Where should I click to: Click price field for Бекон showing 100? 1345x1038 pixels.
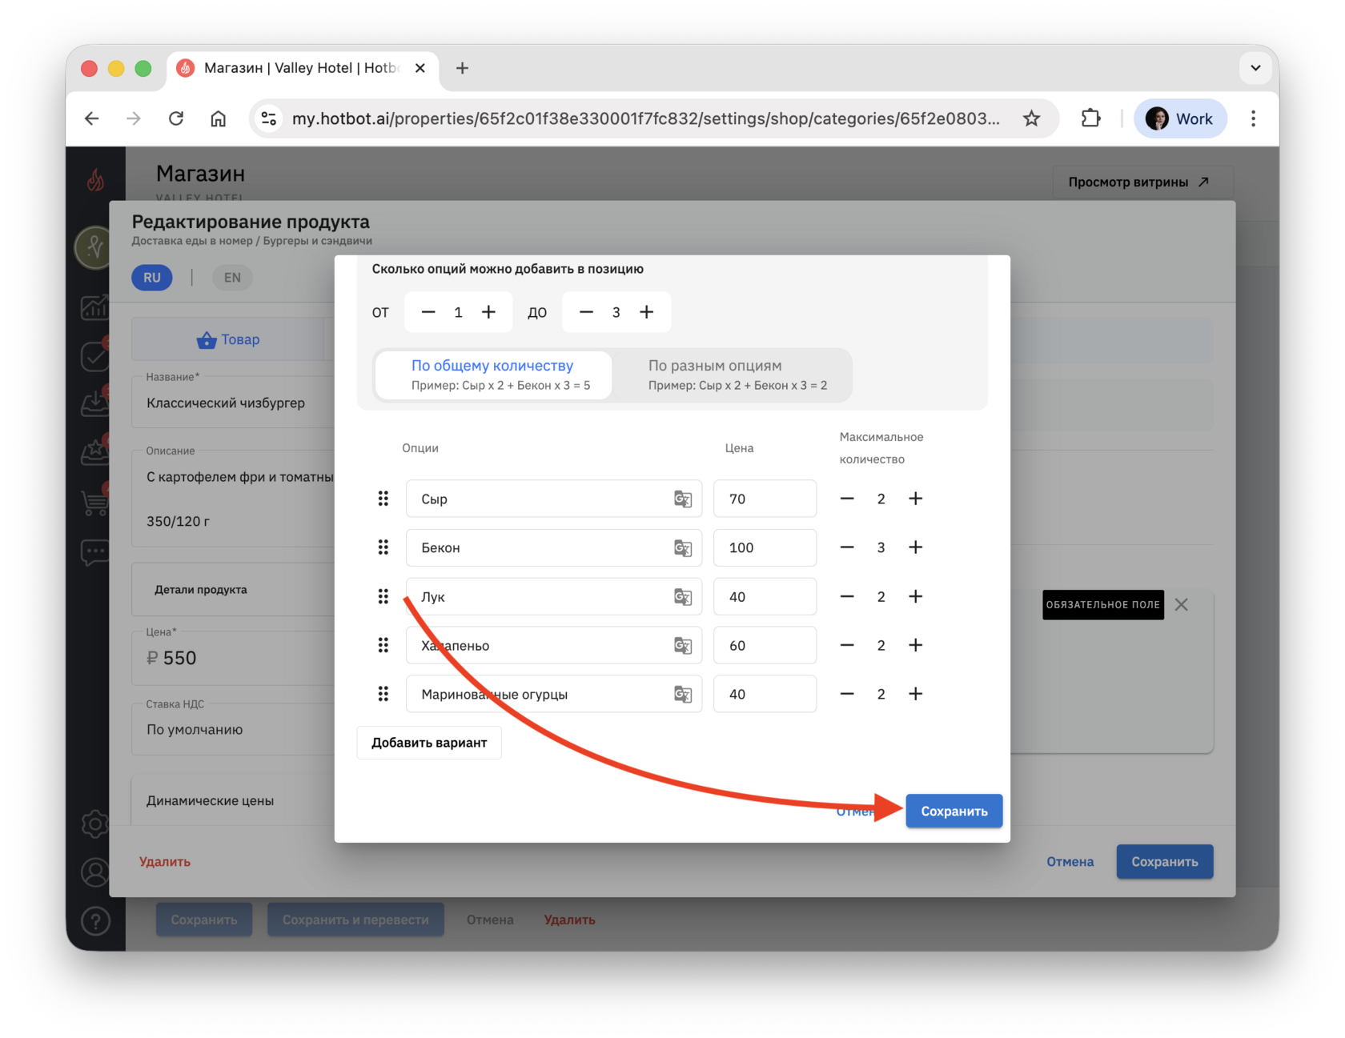(765, 547)
